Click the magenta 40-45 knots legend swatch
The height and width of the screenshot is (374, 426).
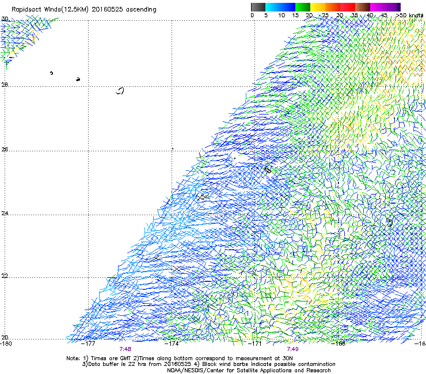tap(378, 7)
